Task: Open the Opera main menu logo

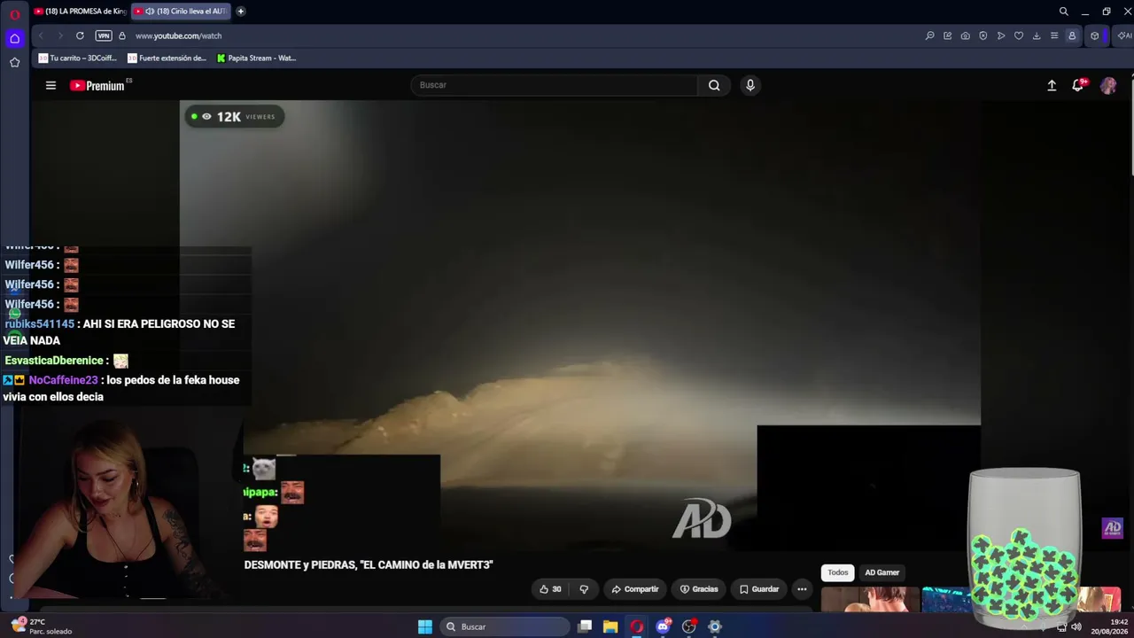Action: (15, 13)
